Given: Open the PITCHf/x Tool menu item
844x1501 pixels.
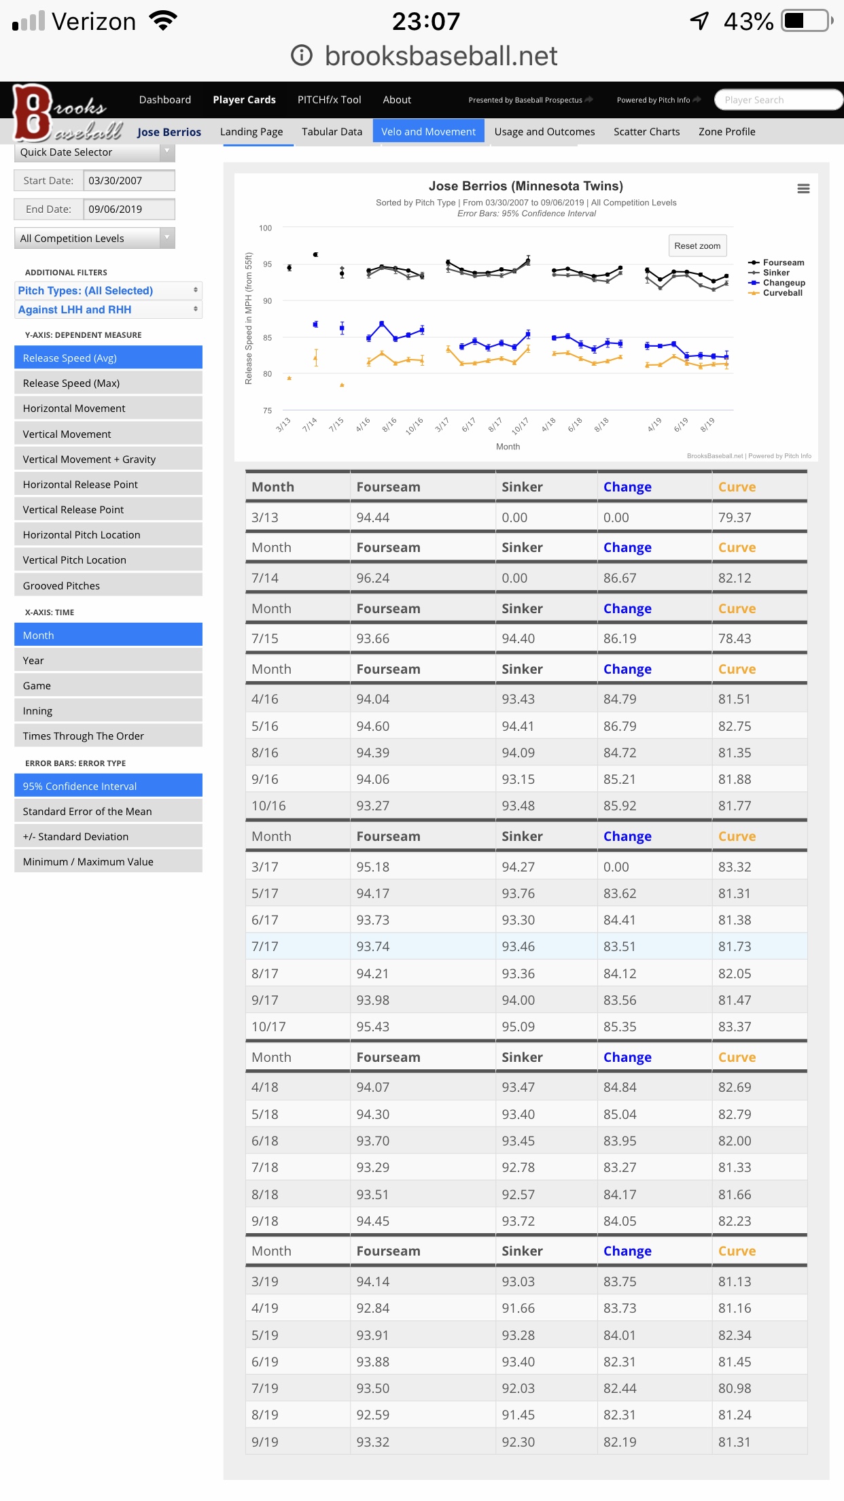Looking at the screenshot, I should click(x=330, y=99).
